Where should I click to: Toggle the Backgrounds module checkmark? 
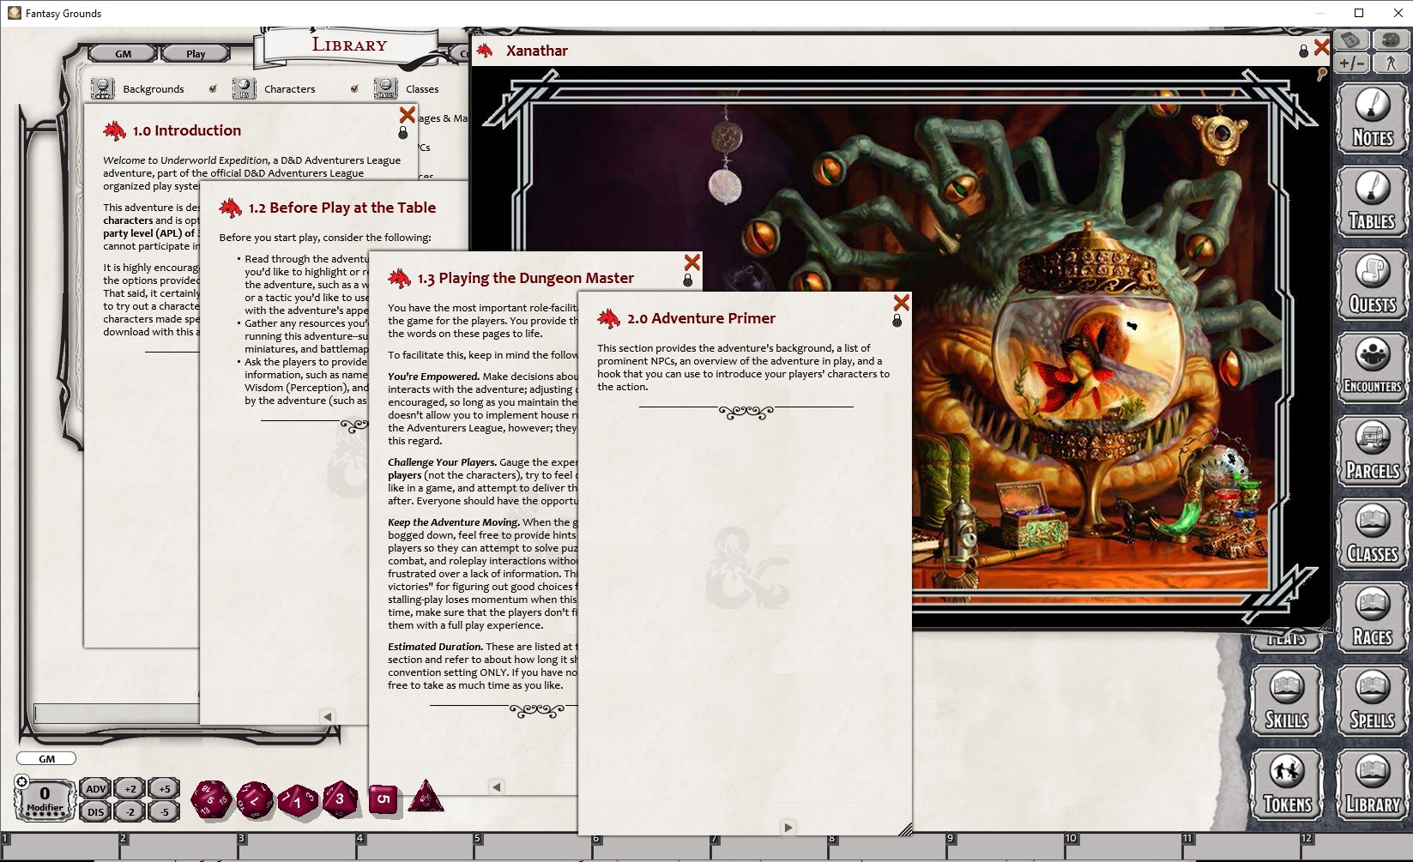[x=212, y=87]
